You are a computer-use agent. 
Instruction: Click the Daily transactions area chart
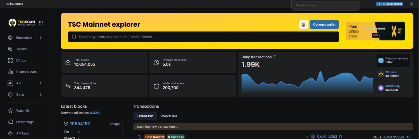pos(307,82)
